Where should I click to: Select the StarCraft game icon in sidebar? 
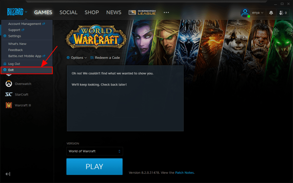(9, 94)
